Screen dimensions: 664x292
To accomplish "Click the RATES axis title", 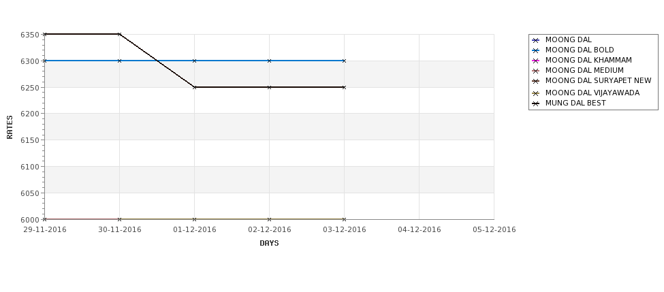I will (x=10, y=127).
